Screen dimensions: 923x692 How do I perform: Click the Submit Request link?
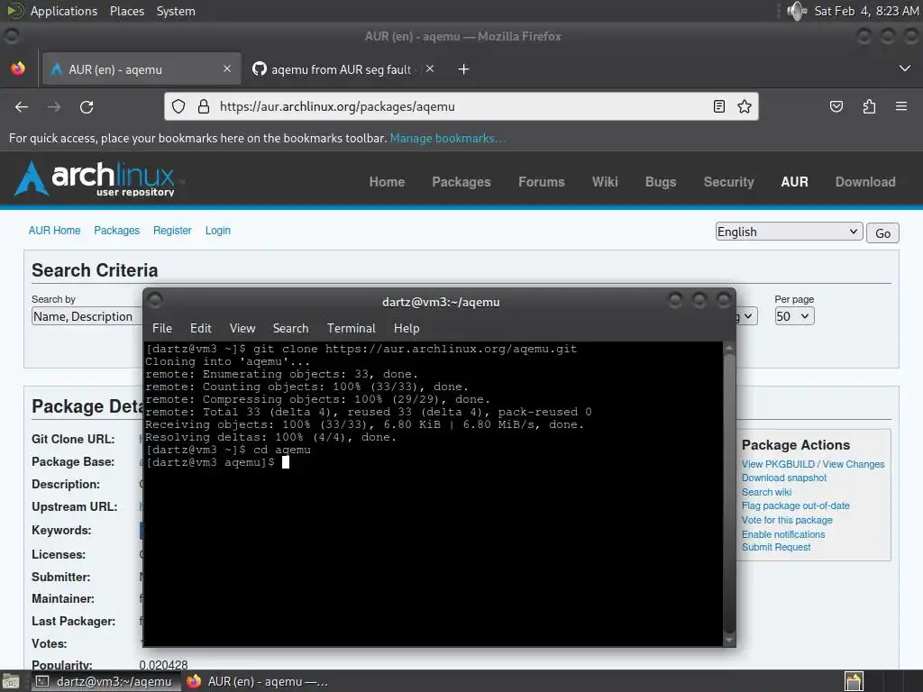[776, 547]
